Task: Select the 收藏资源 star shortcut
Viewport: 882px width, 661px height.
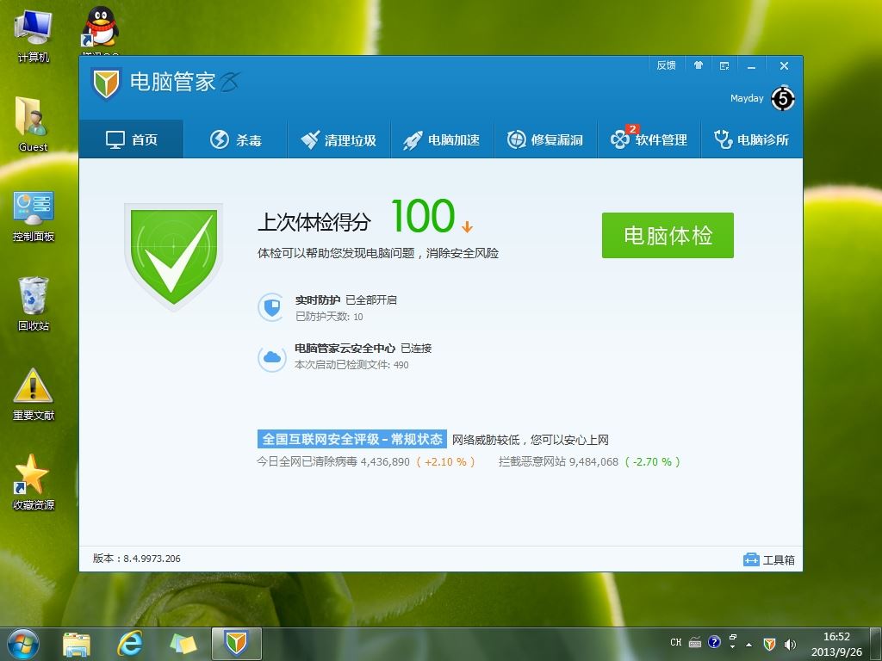Action: click(x=34, y=482)
